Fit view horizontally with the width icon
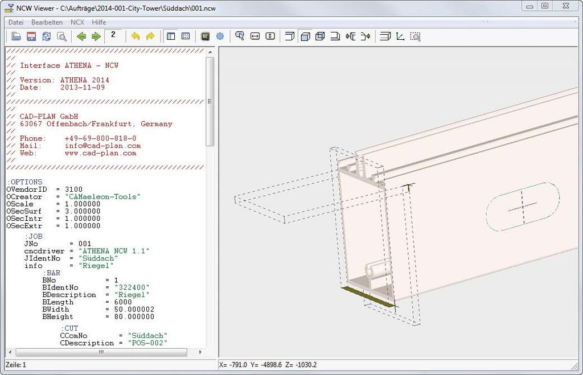583x375 pixels. [255, 36]
